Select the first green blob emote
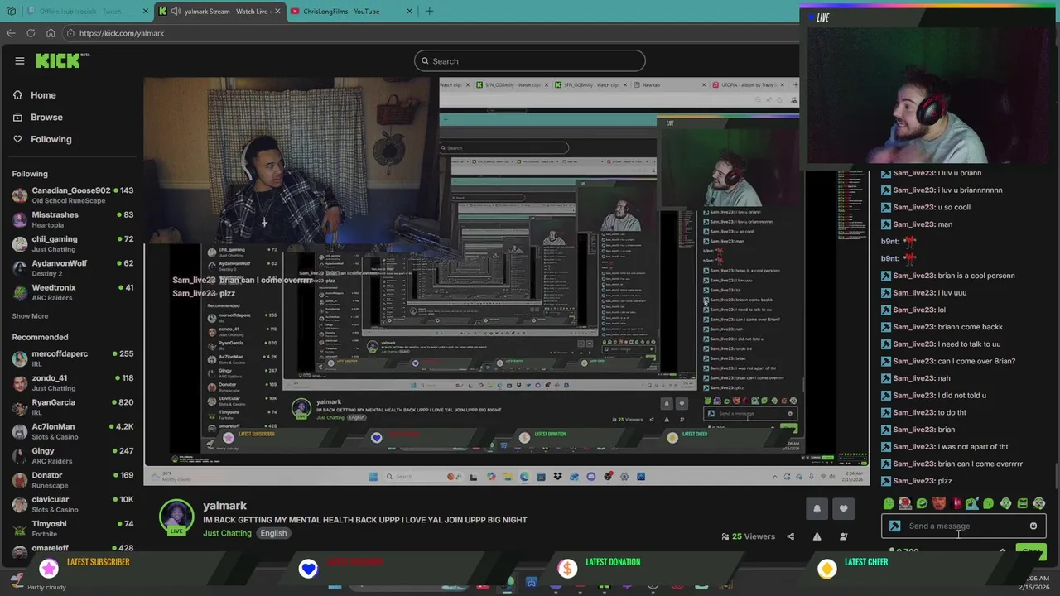The width and height of the screenshot is (1060, 596). click(889, 503)
